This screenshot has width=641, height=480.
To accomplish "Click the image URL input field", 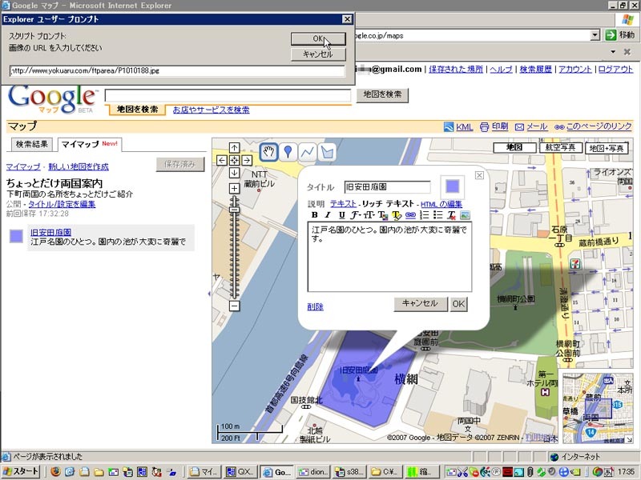I will pos(177,70).
